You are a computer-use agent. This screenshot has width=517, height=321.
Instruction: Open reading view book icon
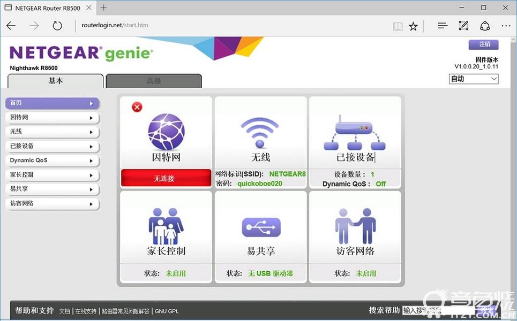click(x=398, y=26)
